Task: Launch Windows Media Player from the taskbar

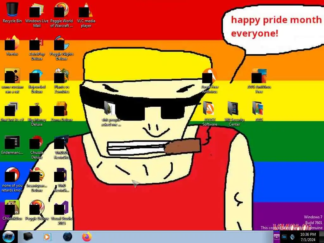Action: point(47,237)
